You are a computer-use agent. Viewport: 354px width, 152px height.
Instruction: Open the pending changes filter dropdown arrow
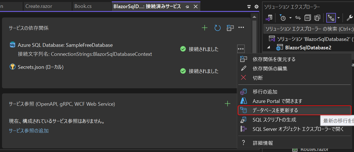click(290, 18)
